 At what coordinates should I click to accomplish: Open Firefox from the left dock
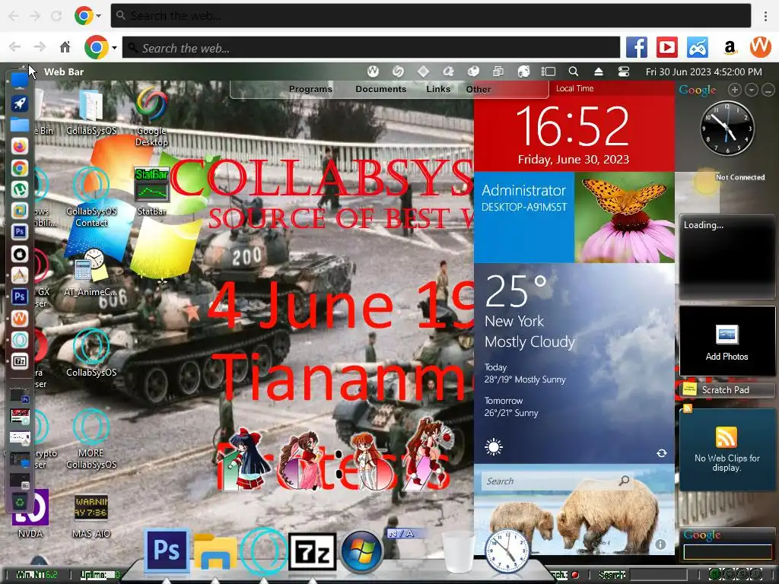pos(19,147)
